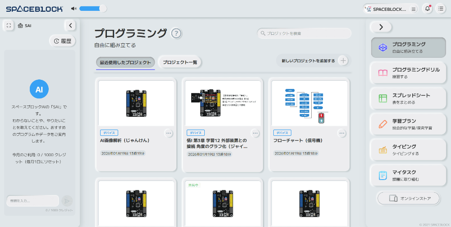This screenshot has width=451, height=227.
Task: Click the plus icon to add new project
Action: [343, 61]
